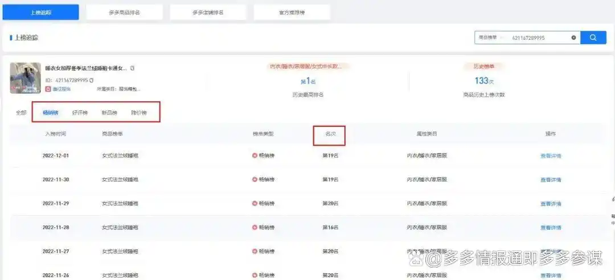Image resolution: width=615 pixels, height=280 pixels.
Task: Select the 2022-11-29 date cell
Action: pyautogui.click(x=56, y=204)
